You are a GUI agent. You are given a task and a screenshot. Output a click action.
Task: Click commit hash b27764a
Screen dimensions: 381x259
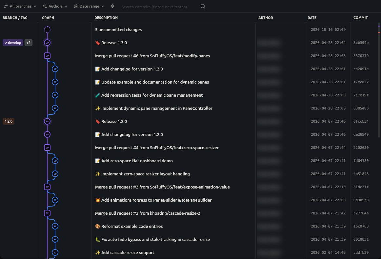361,213
